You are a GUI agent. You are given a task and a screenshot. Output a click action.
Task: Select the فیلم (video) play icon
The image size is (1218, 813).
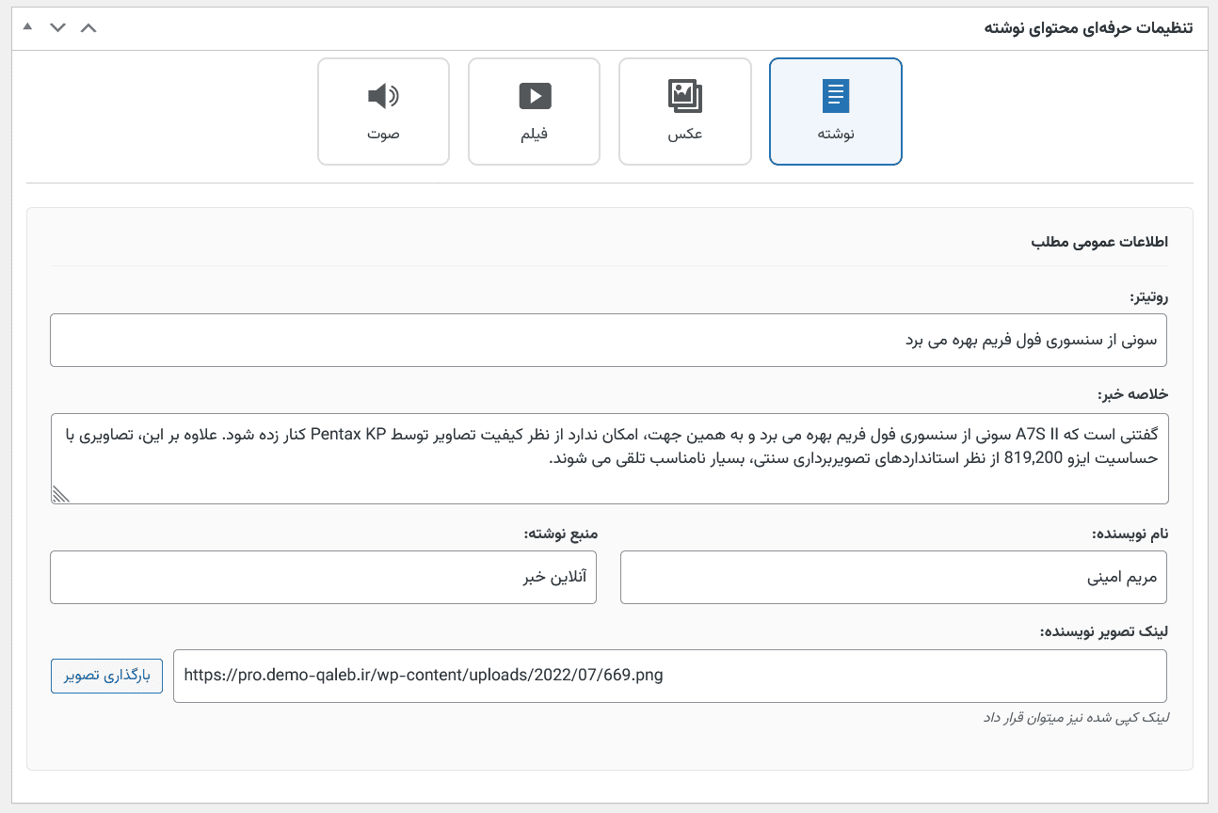pyautogui.click(x=535, y=96)
